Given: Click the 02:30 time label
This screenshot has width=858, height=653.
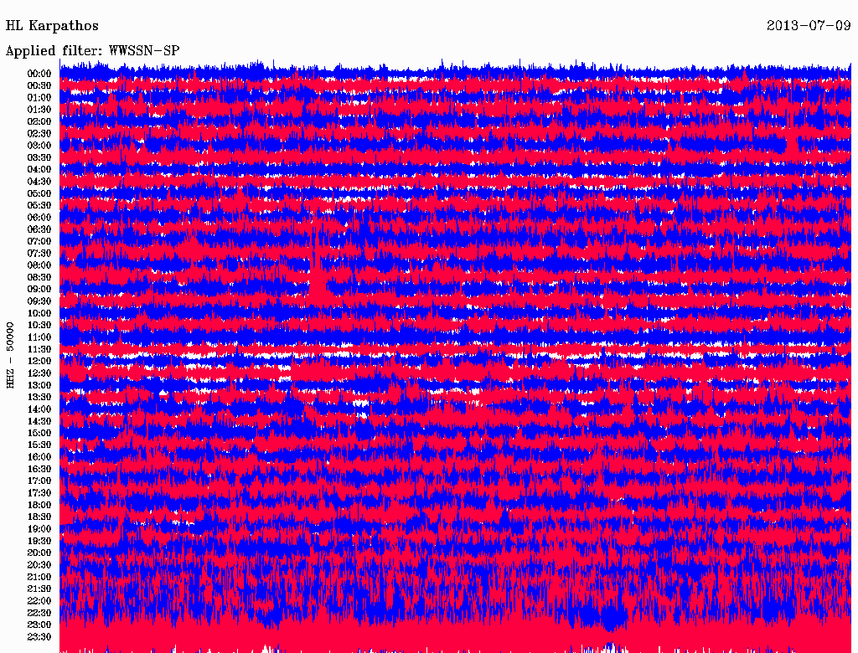Looking at the screenshot, I should coord(39,134).
